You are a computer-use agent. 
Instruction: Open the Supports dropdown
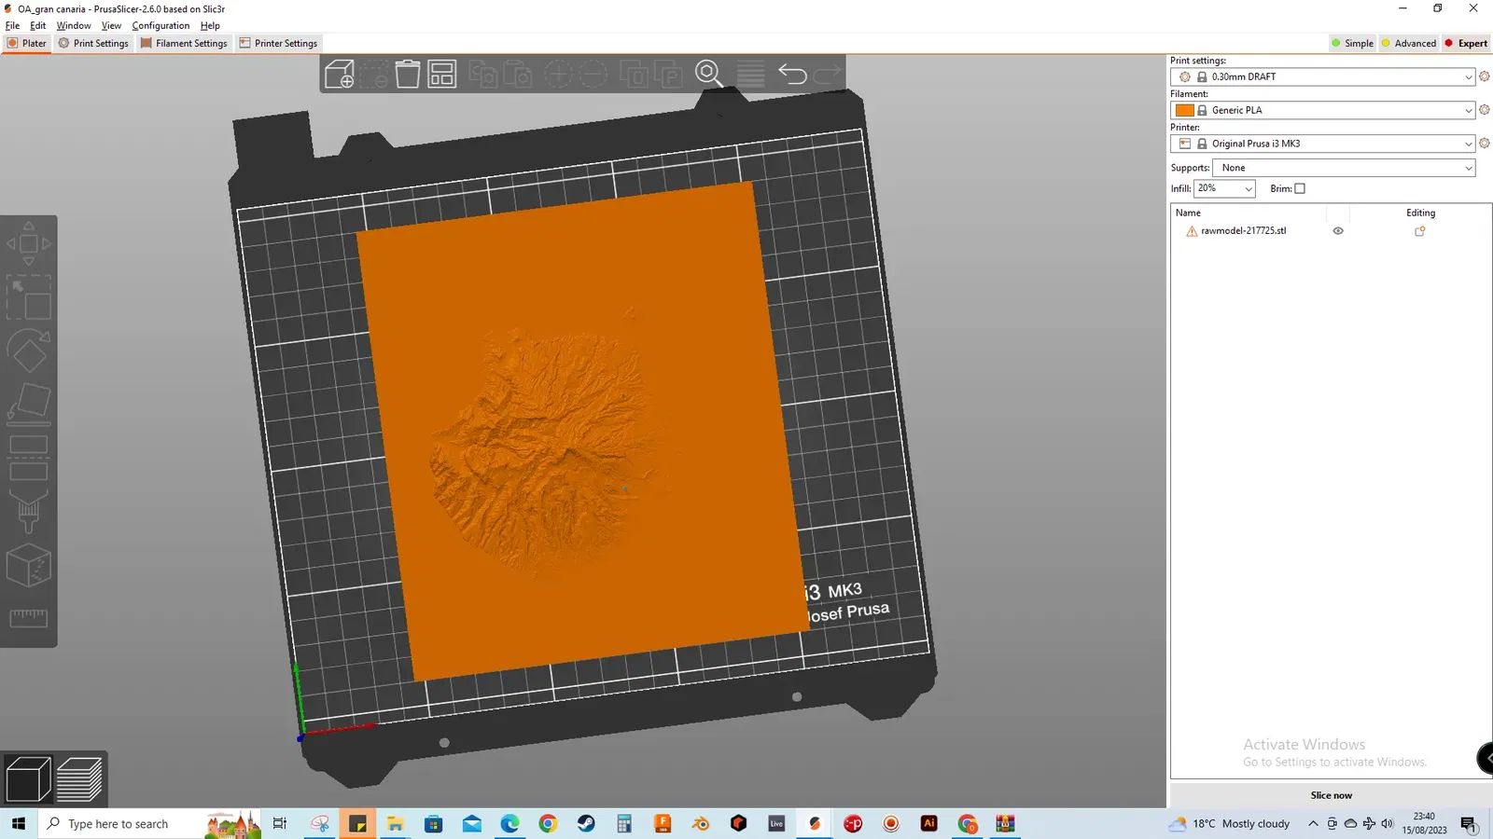pyautogui.click(x=1344, y=168)
